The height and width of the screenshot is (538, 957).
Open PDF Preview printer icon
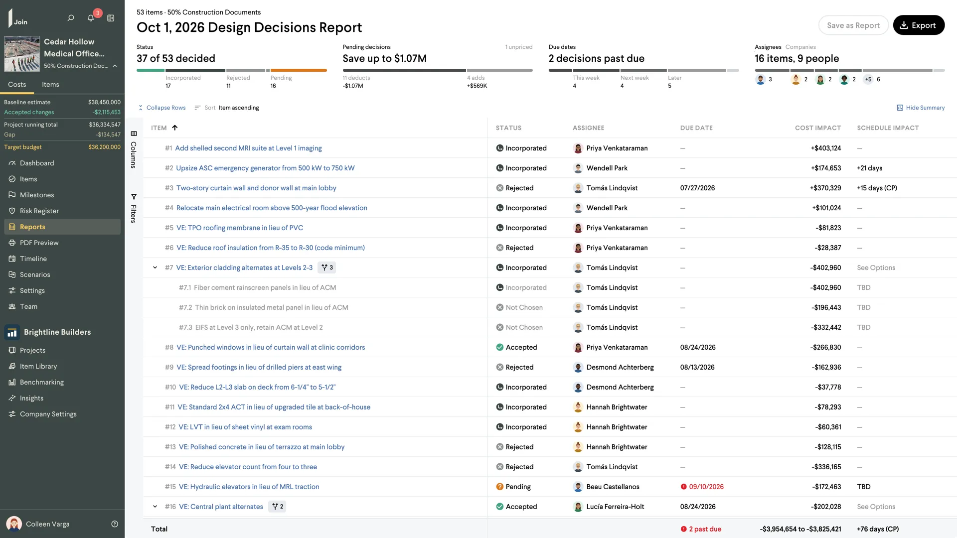(12, 243)
